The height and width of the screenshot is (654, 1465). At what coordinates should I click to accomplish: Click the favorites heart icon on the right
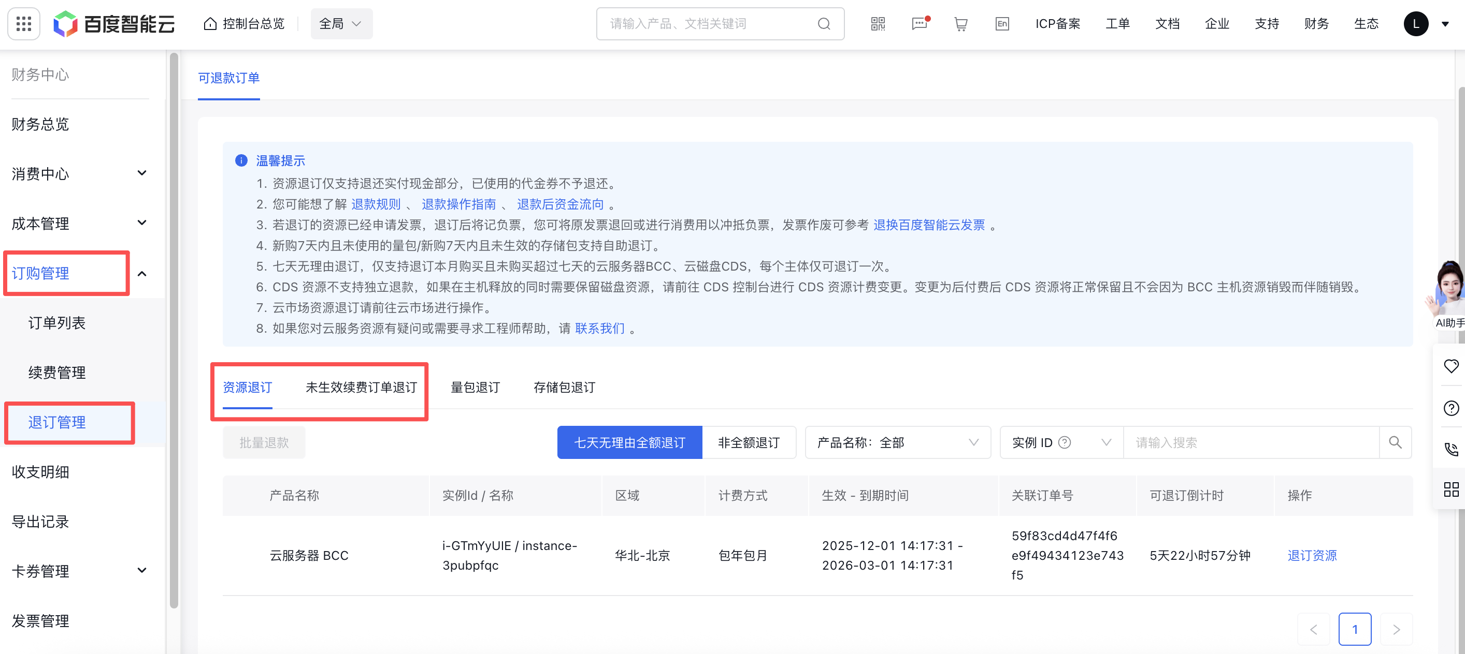(1451, 366)
